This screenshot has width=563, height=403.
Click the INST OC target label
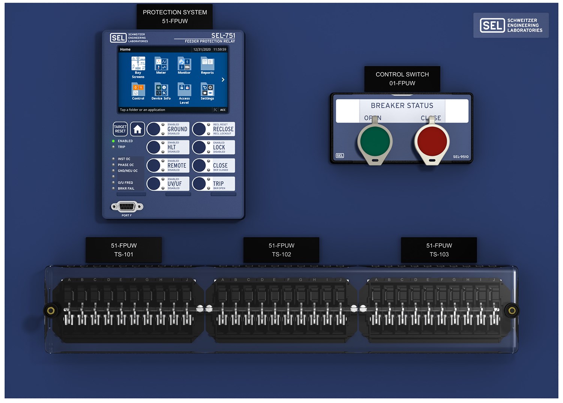click(124, 159)
